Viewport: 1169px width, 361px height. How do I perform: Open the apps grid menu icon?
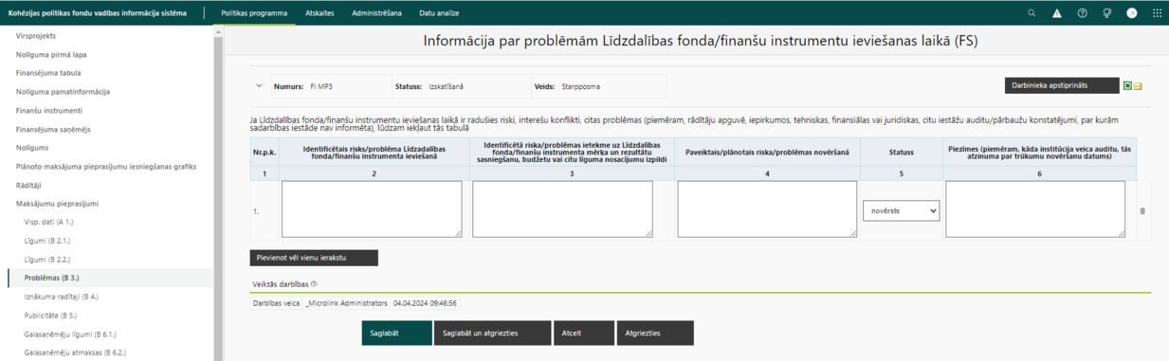[x=1157, y=13]
